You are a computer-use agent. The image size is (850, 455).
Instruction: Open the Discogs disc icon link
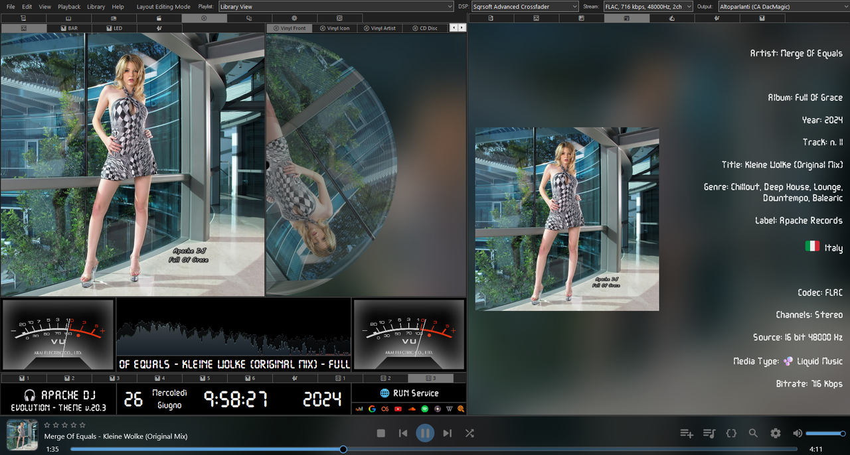click(x=438, y=409)
